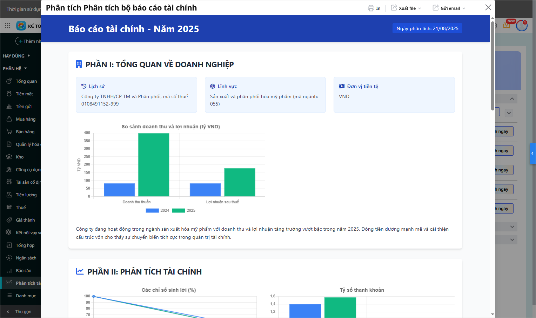Click the Thuế tax icon
The height and width of the screenshot is (318, 536).
tap(9, 207)
